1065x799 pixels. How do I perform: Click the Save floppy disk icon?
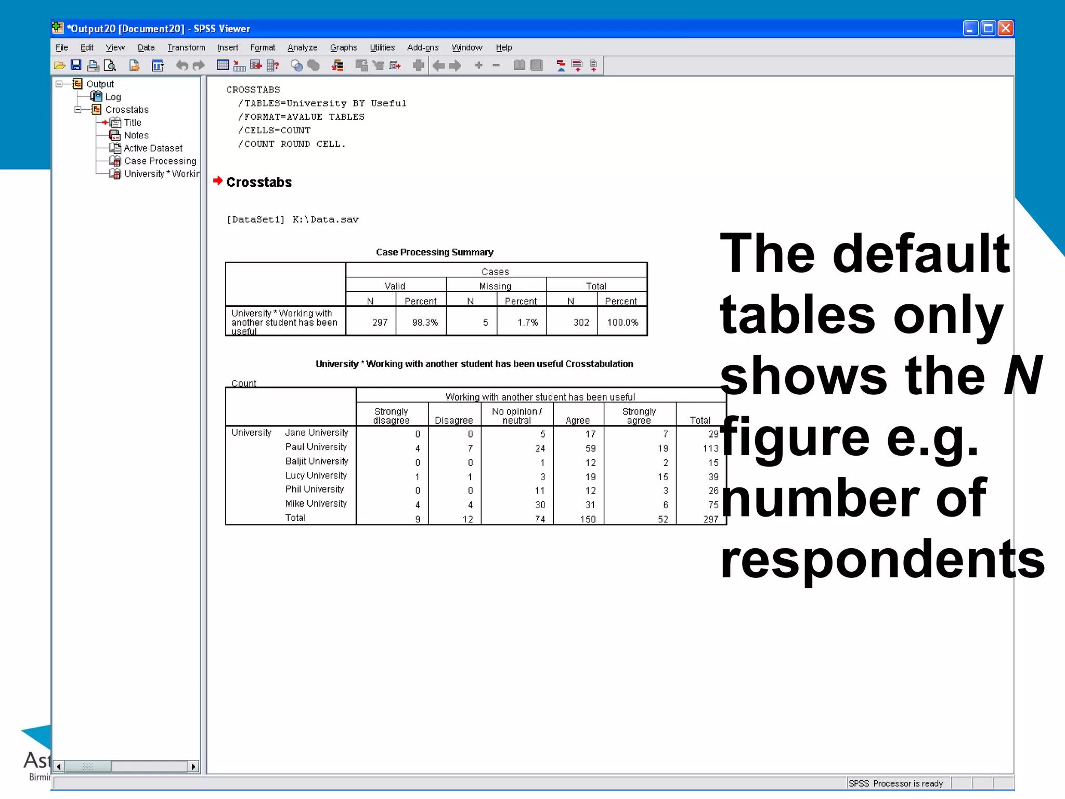point(76,66)
